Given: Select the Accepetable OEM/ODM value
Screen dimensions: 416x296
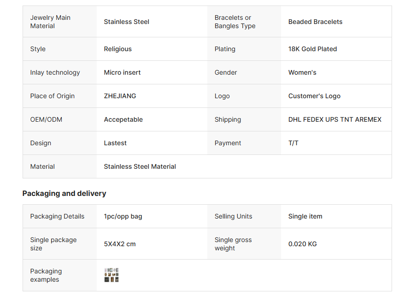Looking at the screenshot, I should pyautogui.click(x=123, y=119).
